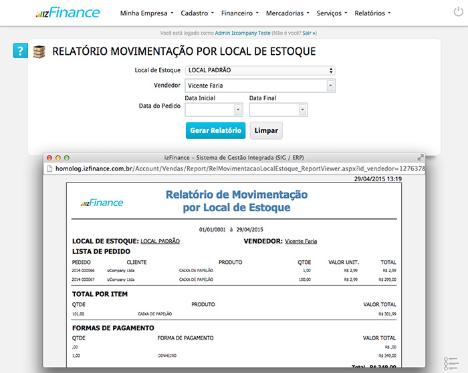This screenshot has height=373, width=468.
Task: Expand the Vendedor combo box arrow
Action: [x=330, y=86]
